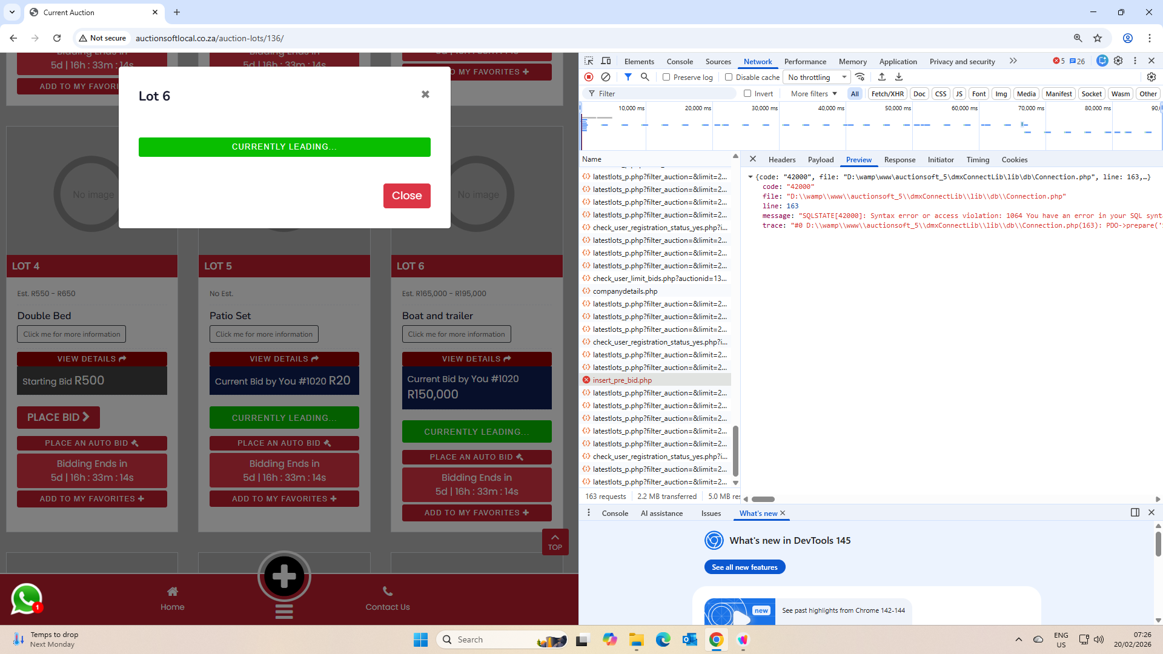The height and width of the screenshot is (654, 1163).
Task: Switch to the Response tab
Action: [x=900, y=160]
